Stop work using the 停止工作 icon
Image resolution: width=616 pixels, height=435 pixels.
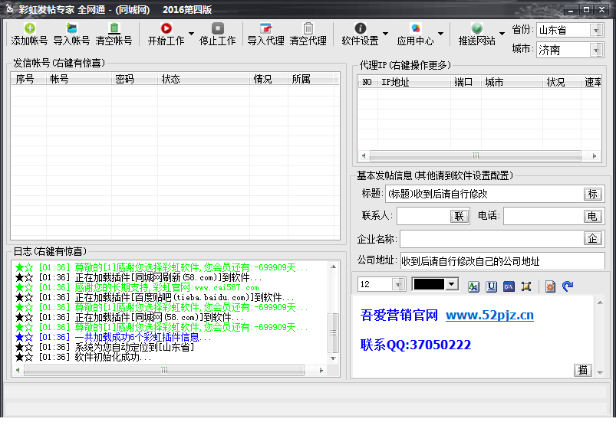[218, 28]
